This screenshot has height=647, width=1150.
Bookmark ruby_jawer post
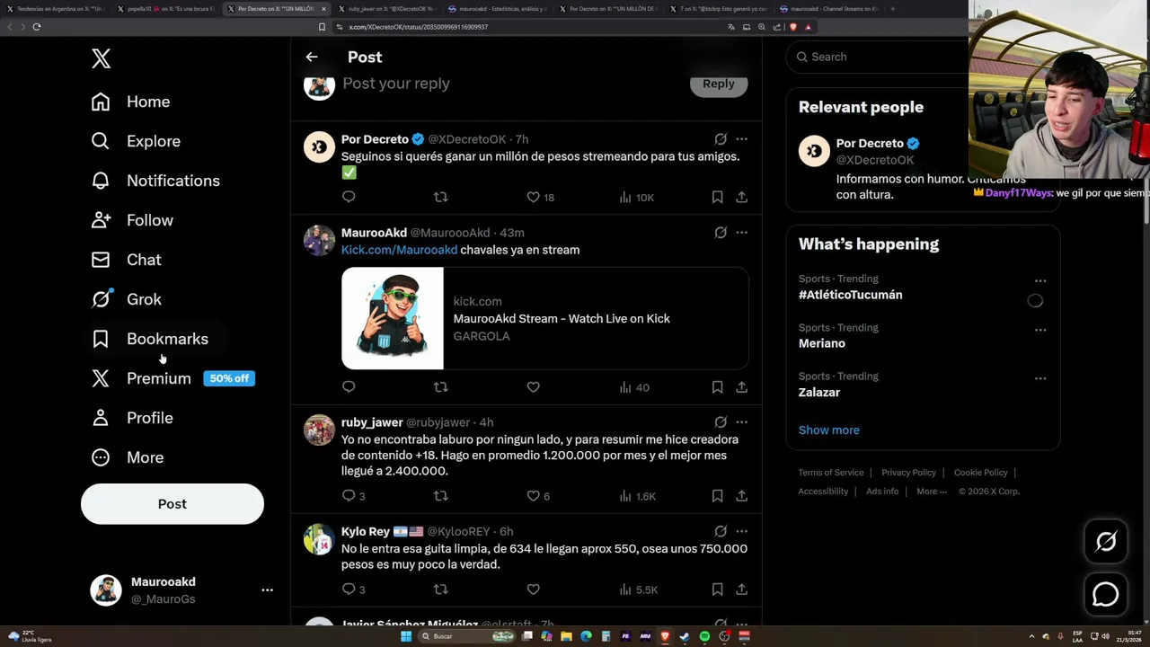pos(717,496)
